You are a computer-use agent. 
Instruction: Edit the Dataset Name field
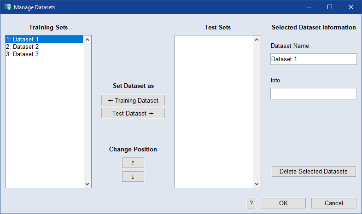click(x=313, y=59)
